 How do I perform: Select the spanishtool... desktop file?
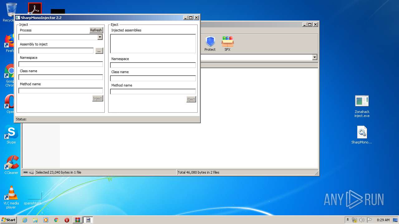tap(35, 199)
